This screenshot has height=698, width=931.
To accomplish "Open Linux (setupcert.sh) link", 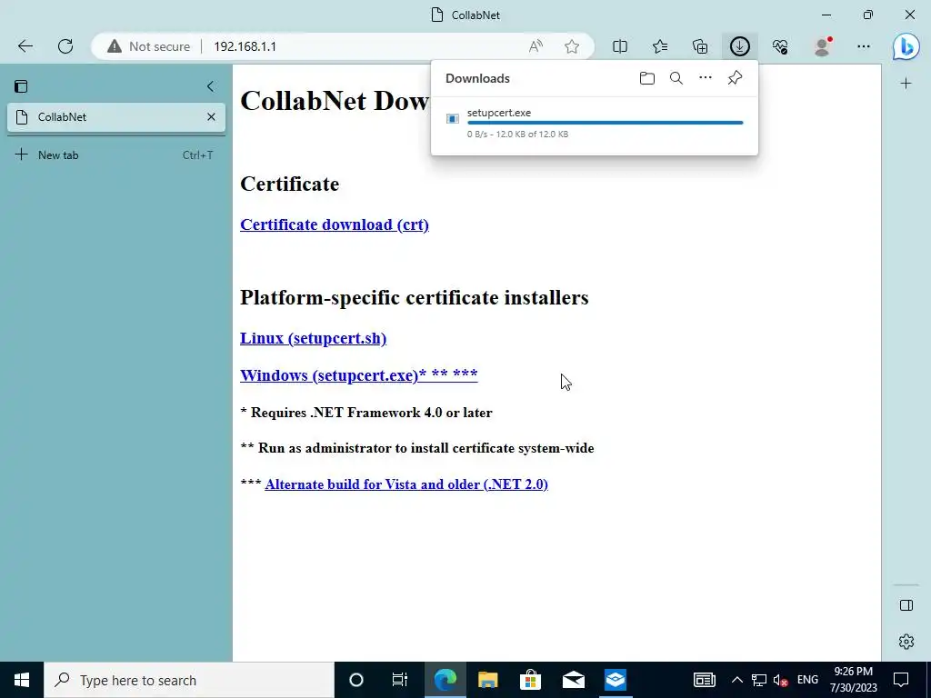I will pyautogui.click(x=313, y=338).
